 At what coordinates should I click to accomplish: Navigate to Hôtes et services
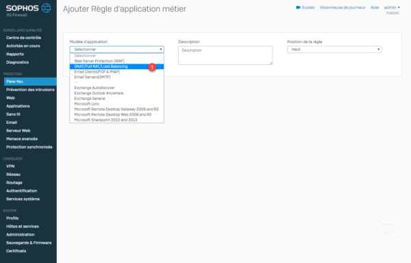click(x=23, y=226)
